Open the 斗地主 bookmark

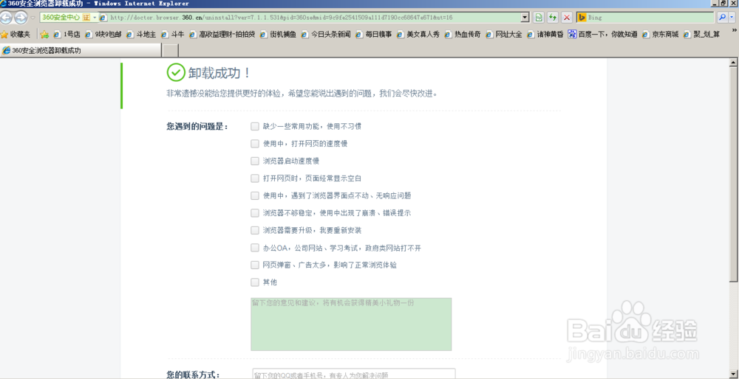pos(141,34)
